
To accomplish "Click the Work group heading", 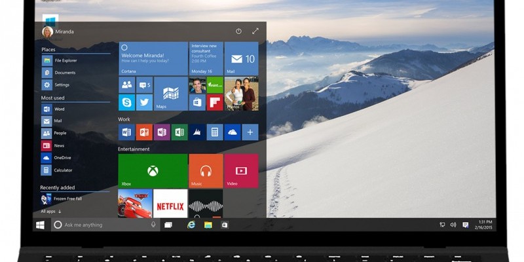I will point(124,119).
